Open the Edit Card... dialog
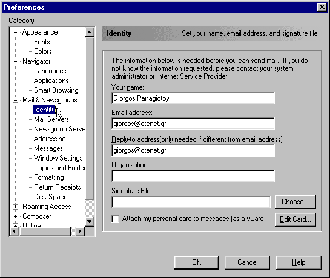This screenshot has width=330, height=278. [295, 219]
